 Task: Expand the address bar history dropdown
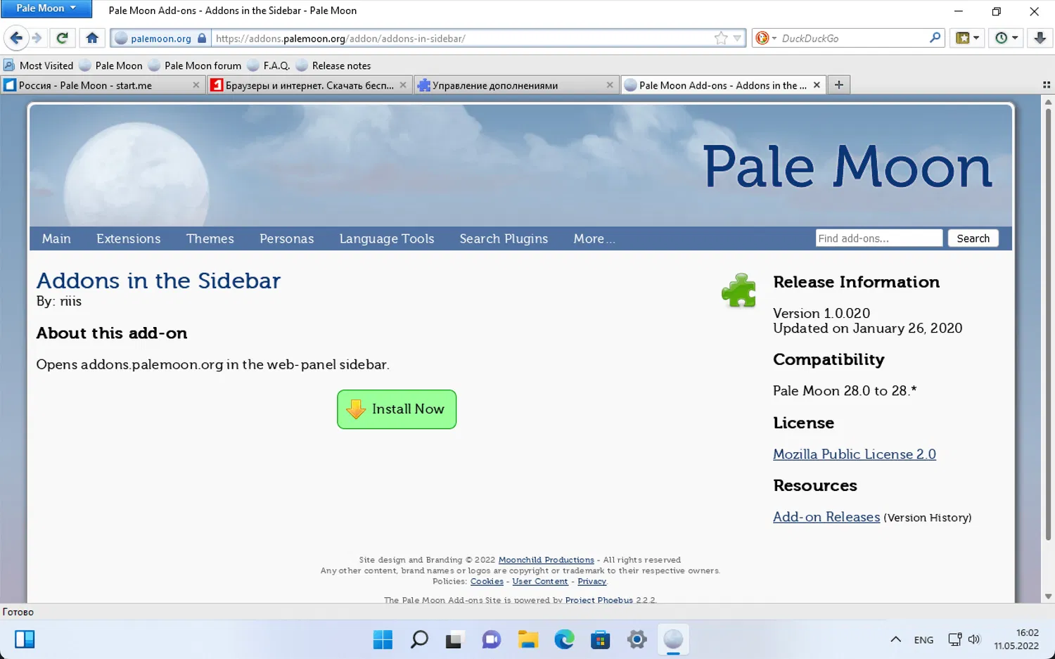click(737, 38)
